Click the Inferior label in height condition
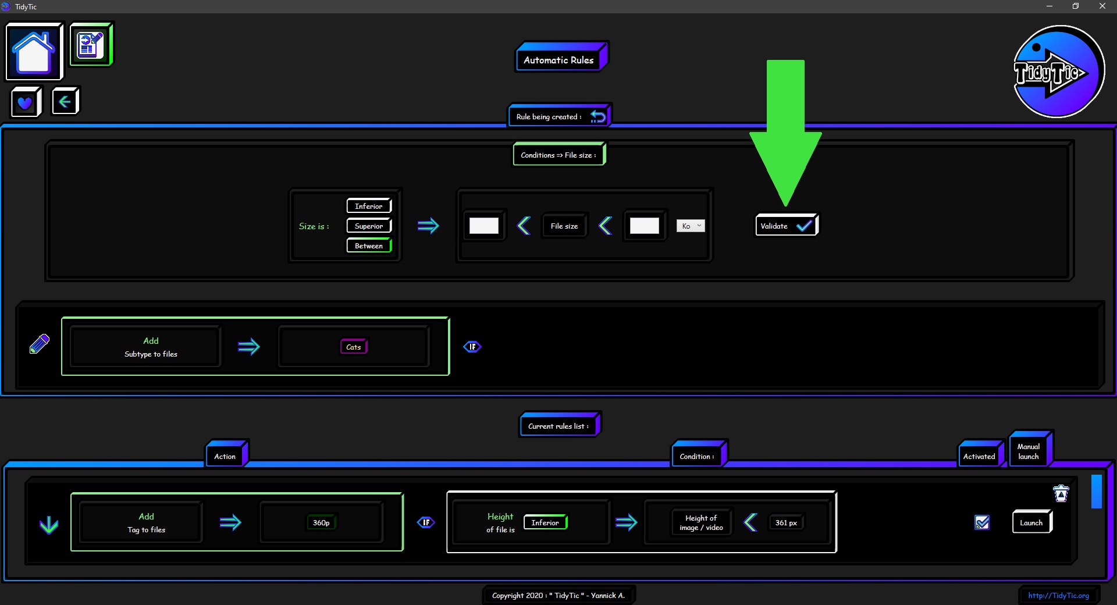 [545, 522]
